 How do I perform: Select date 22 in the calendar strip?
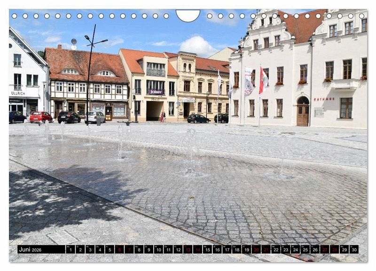pyautogui.click(x=276, y=249)
